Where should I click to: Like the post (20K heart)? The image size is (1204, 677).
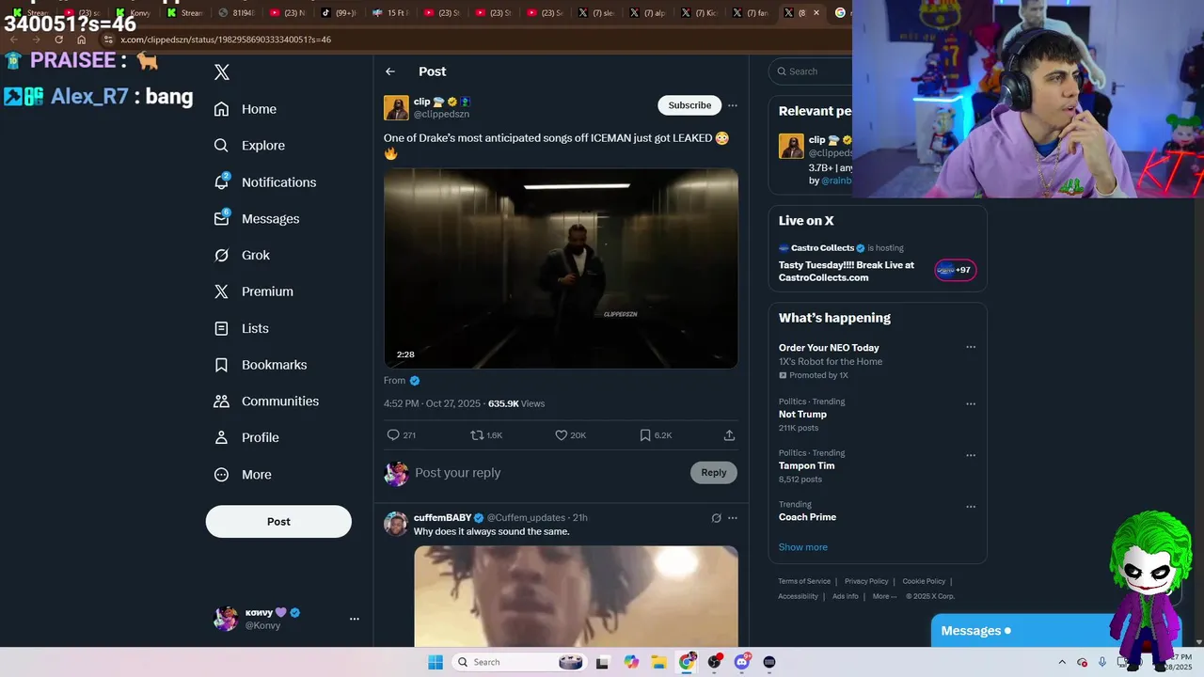(570, 435)
